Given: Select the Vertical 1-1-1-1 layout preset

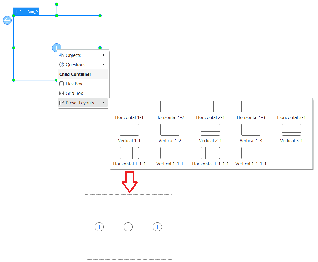Looking at the screenshot, I should coord(251,153).
